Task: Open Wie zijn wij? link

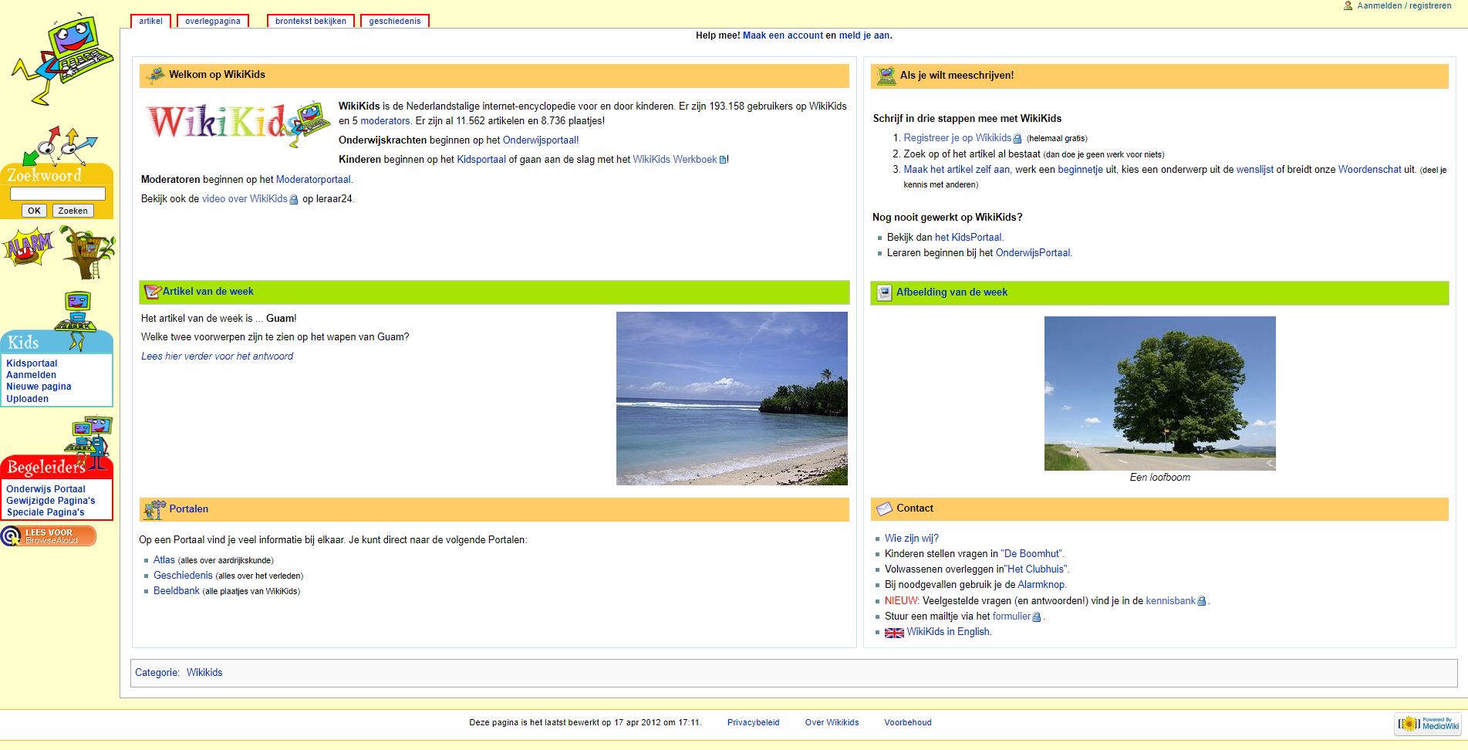Action: pyautogui.click(x=912, y=539)
